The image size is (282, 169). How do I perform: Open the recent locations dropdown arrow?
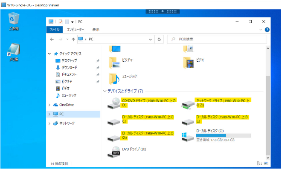[x=67, y=39]
